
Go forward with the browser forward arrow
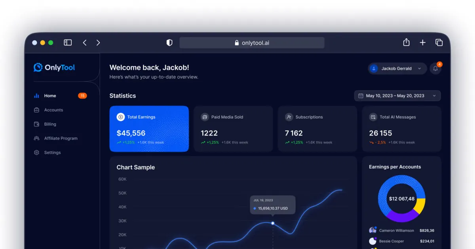(98, 43)
